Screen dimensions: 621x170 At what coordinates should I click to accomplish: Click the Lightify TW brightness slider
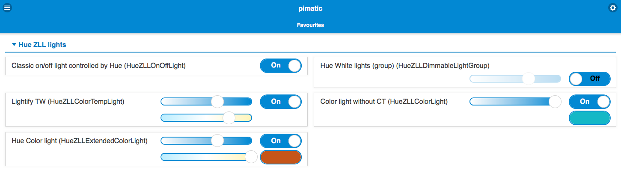[x=206, y=102]
